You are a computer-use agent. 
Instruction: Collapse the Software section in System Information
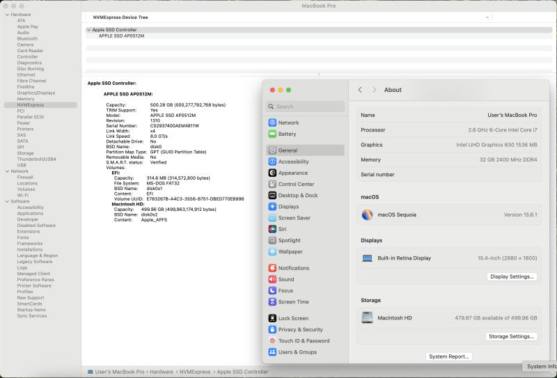click(x=7, y=201)
